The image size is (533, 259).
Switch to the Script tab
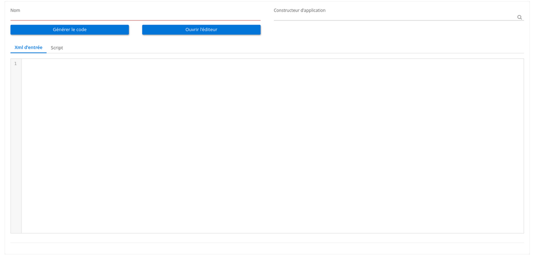tap(57, 48)
